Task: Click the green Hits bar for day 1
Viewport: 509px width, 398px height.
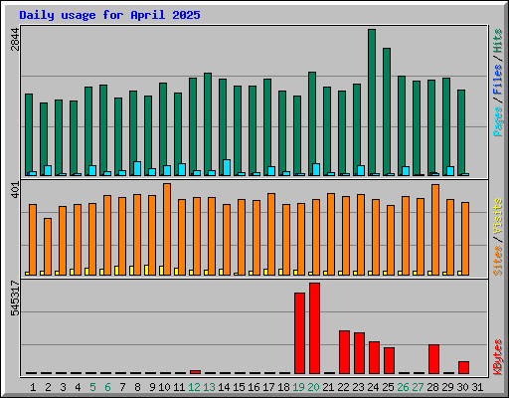Action: click(x=29, y=134)
